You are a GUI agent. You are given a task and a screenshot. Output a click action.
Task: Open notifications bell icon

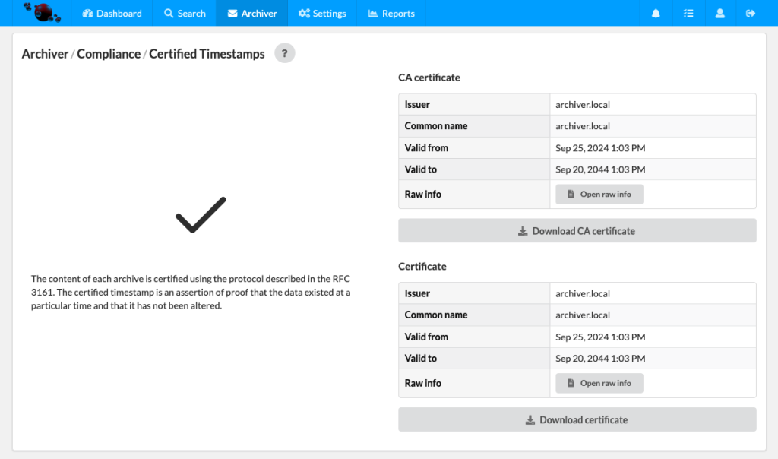(x=656, y=13)
